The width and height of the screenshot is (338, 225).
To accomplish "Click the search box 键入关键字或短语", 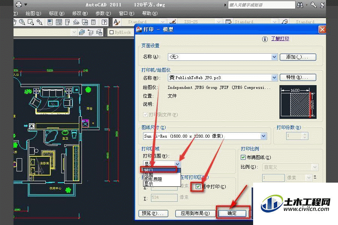I will point(261,5).
